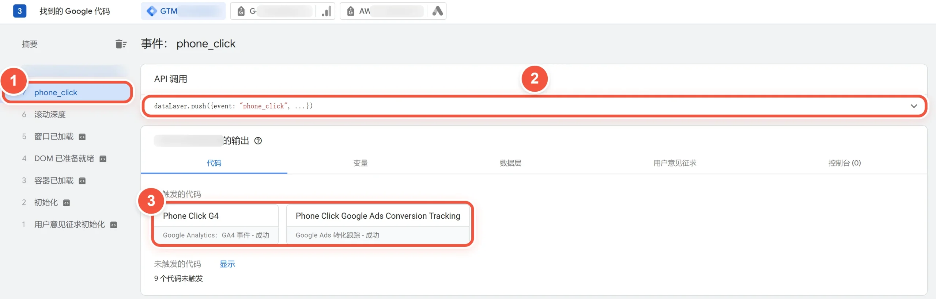Click the blue badge showing 3
The image size is (936, 299).
[x=20, y=11]
